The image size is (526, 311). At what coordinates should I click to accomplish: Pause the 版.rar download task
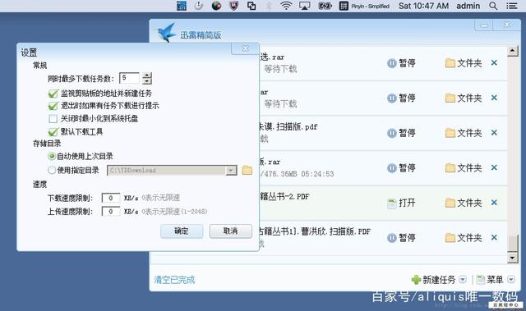coord(401,167)
